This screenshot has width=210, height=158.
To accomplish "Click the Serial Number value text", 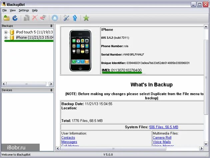I will tap(134, 54).
